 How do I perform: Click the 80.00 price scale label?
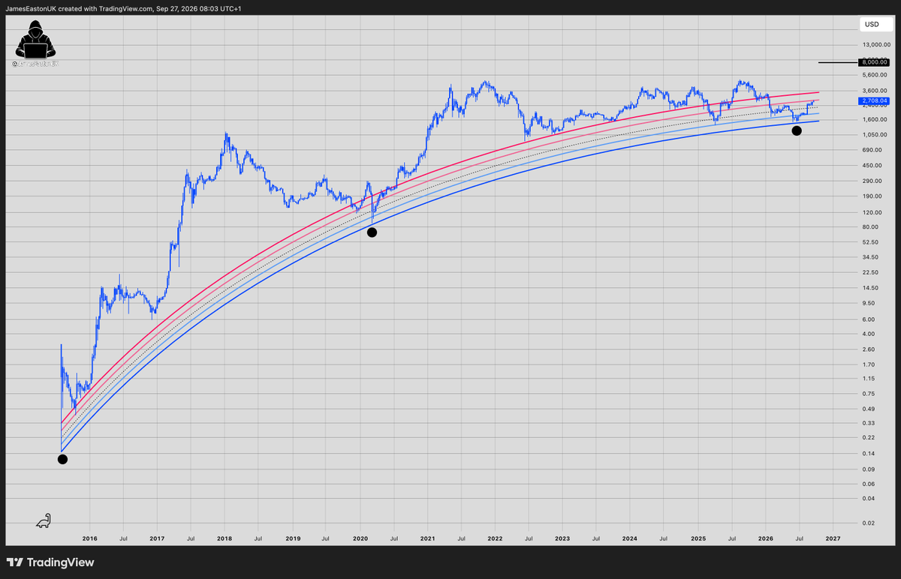[x=872, y=227]
